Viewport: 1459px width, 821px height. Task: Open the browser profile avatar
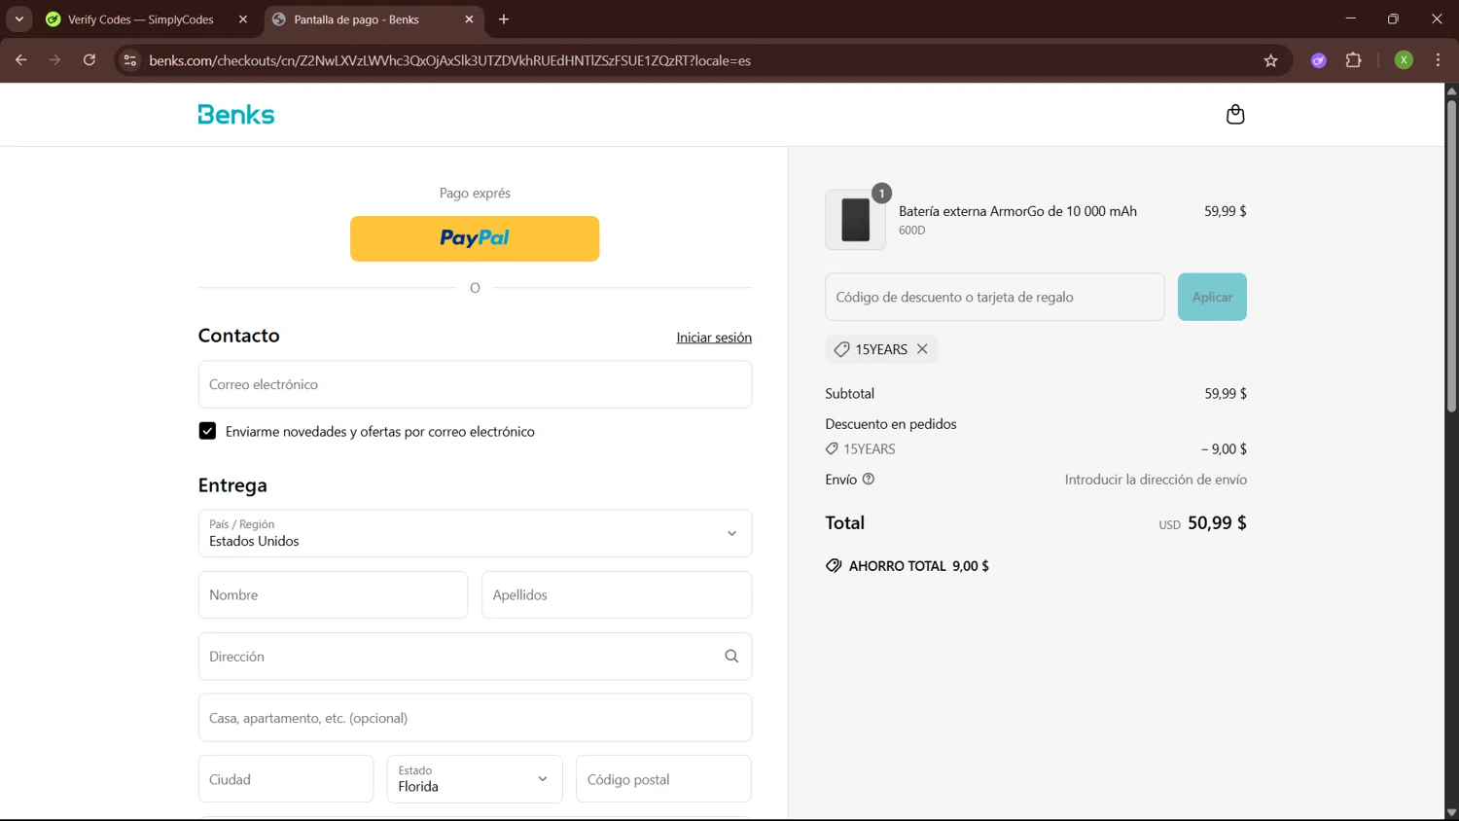pos(1404,60)
